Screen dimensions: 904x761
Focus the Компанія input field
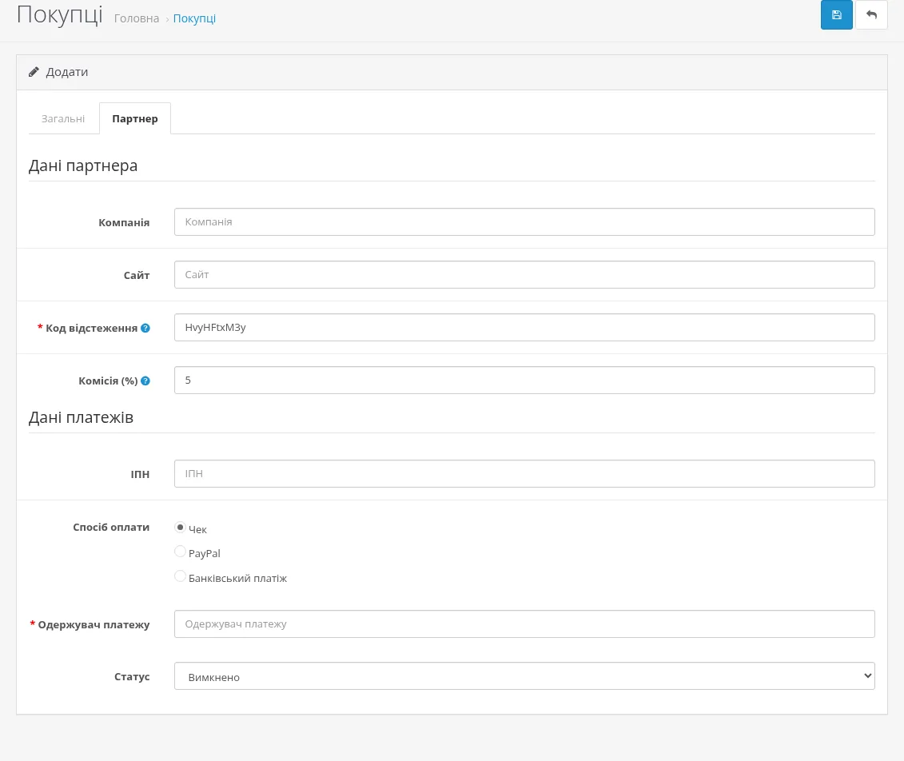524,222
